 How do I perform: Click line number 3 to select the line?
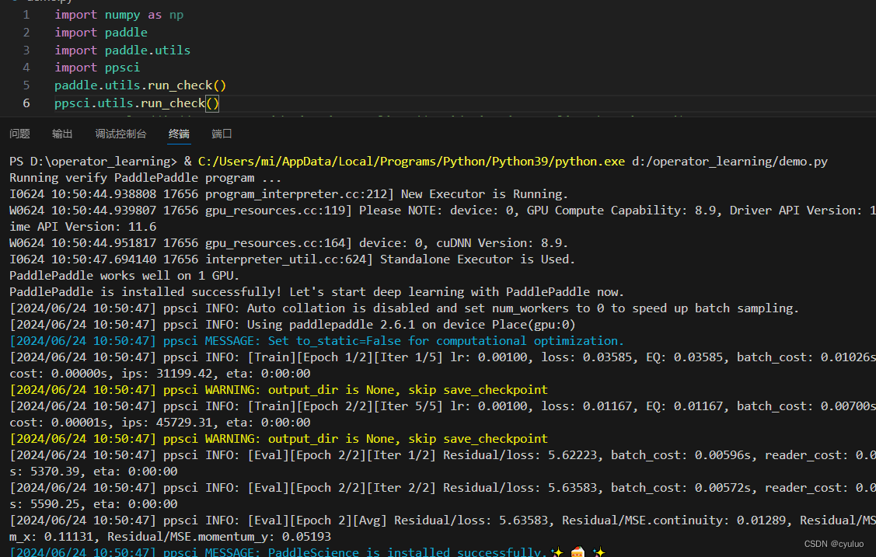26,50
